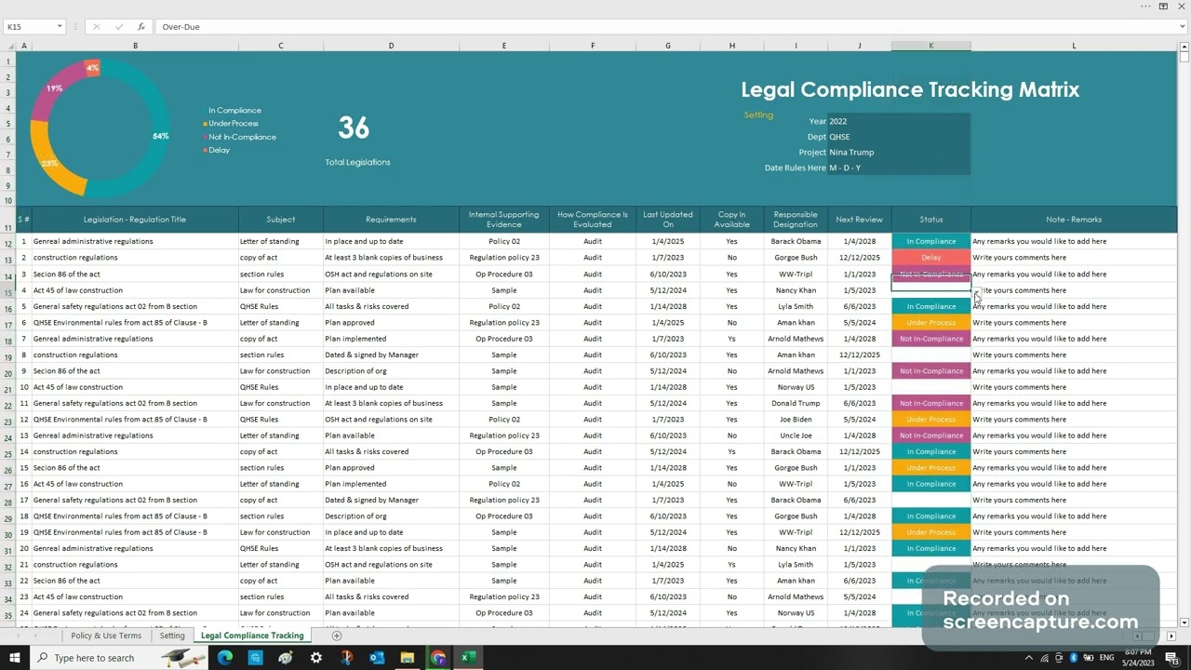Viewport: 1191px width, 670px height.
Task: Click inside the formula bar showing Over-Due
Action: tap(664, 27)
